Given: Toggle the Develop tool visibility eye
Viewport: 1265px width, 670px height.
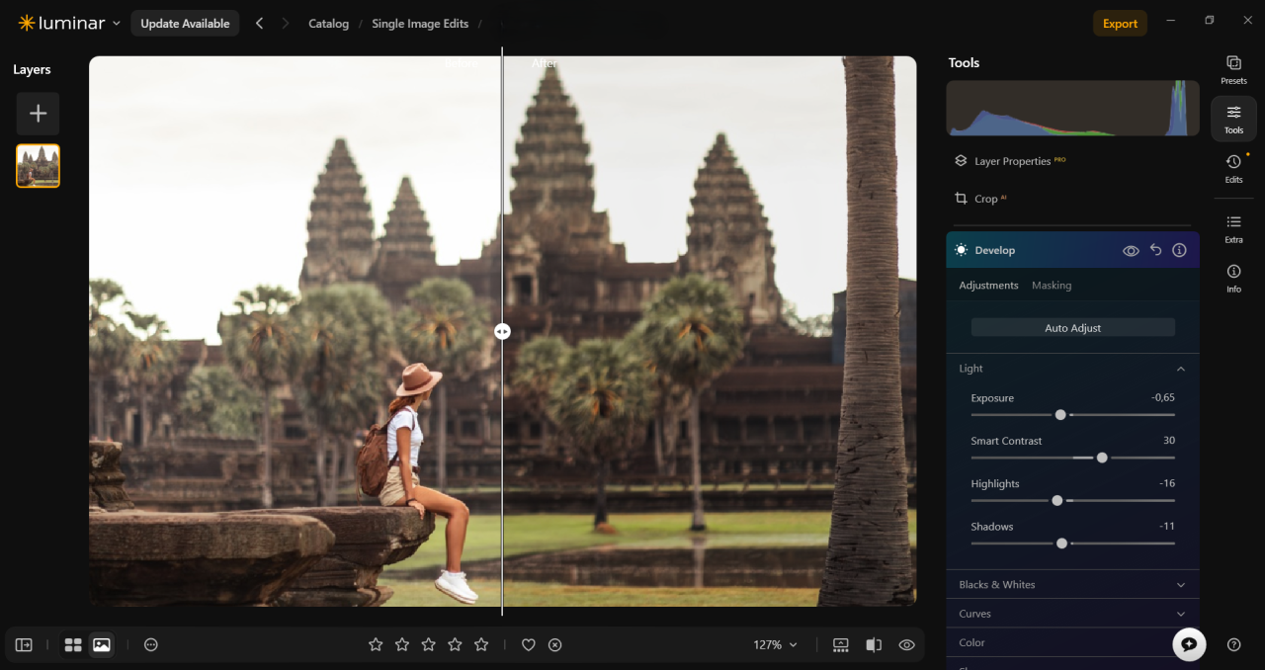Looking at the screenshot, I should (x=1131, y=250).
